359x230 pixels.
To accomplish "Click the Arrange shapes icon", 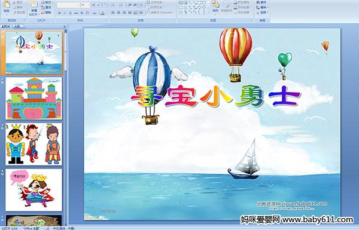I will [215, 7].
